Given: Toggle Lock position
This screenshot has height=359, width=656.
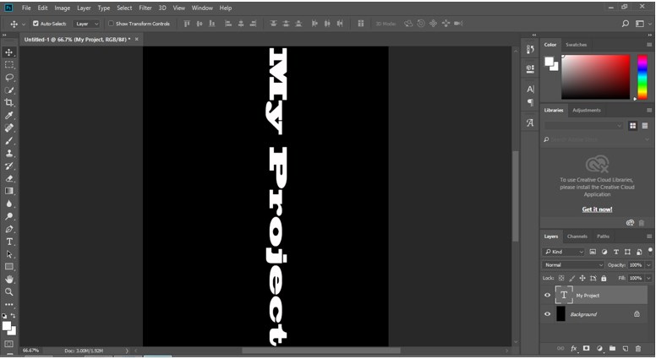Looking at the screenshot, I should tap(582, 278).
